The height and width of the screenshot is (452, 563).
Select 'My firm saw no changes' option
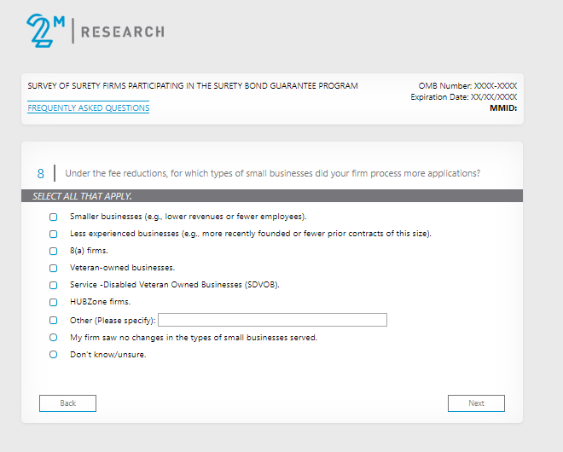coord(54,338)
